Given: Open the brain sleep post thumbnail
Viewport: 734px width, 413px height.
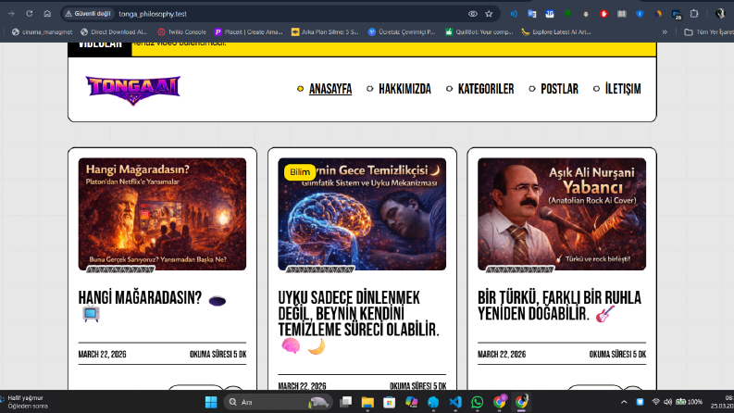Looking at the screenshot, I should tap(362, 214).
